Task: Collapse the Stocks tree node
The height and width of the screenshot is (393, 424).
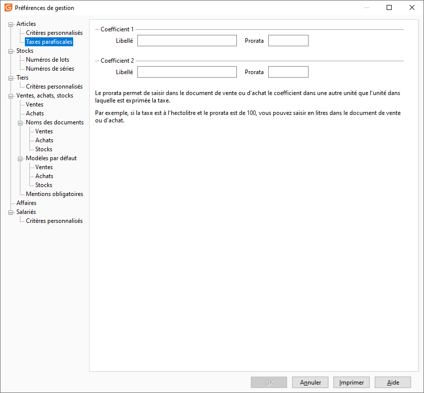Action: pyautogui.click(x=10, y=51)
